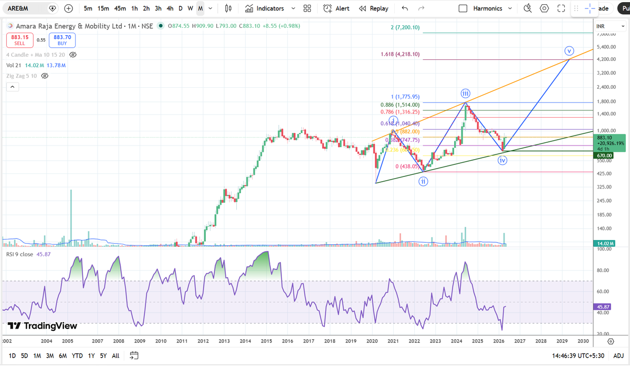Open the go-to-date calendar icon
This screenshot has width=630, height=366.
134,355
